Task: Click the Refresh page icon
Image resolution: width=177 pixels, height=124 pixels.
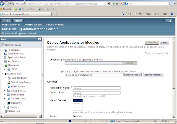Action: click(x=117, y=4)
